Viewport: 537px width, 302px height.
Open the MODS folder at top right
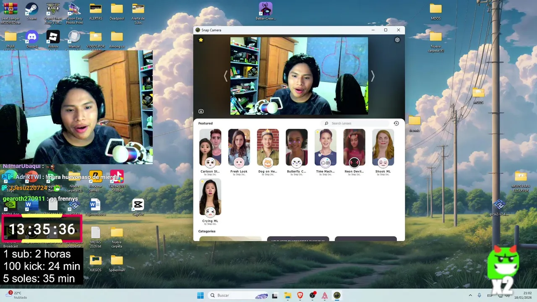point(435,12)
